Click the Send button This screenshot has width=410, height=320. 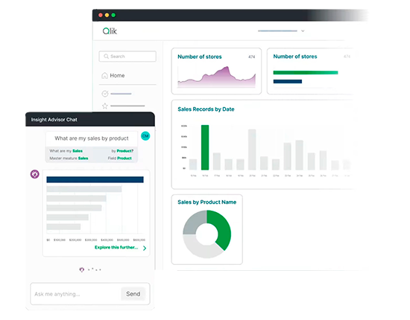click(133, 294)
